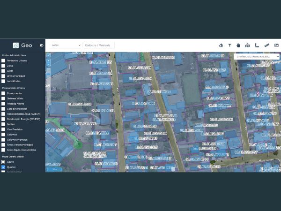This screenshot has height=211, width=281.
Task: Click the map zoom out minus button
Action: pyautogui.click(x=48, y=64)
